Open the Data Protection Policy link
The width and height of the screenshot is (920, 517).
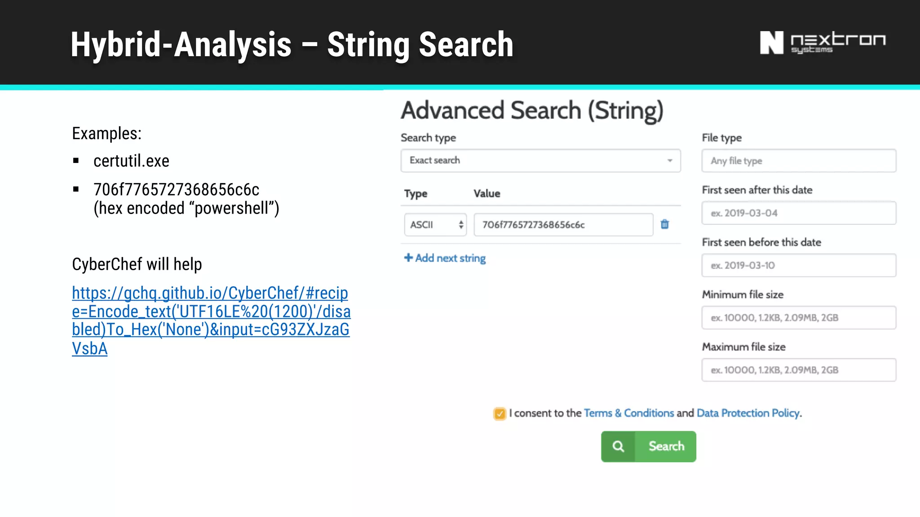(x=748, y=413)
